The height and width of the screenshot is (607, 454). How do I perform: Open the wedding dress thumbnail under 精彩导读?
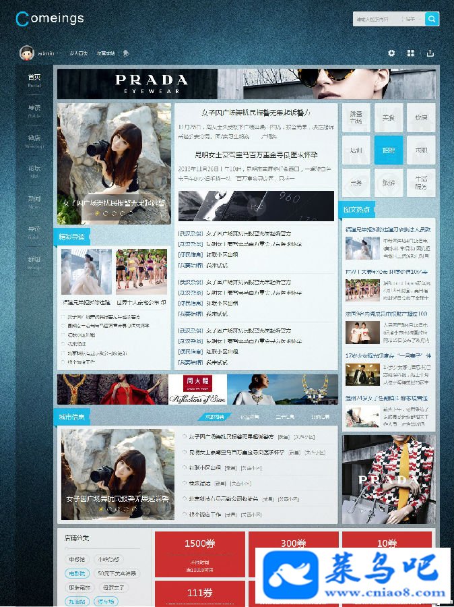(x=86, y=272)
